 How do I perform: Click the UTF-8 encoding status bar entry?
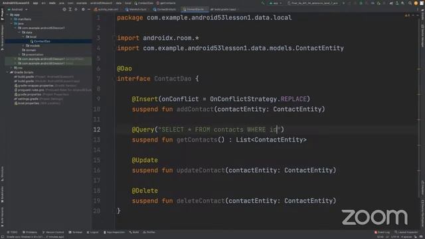tap(395, 237)
